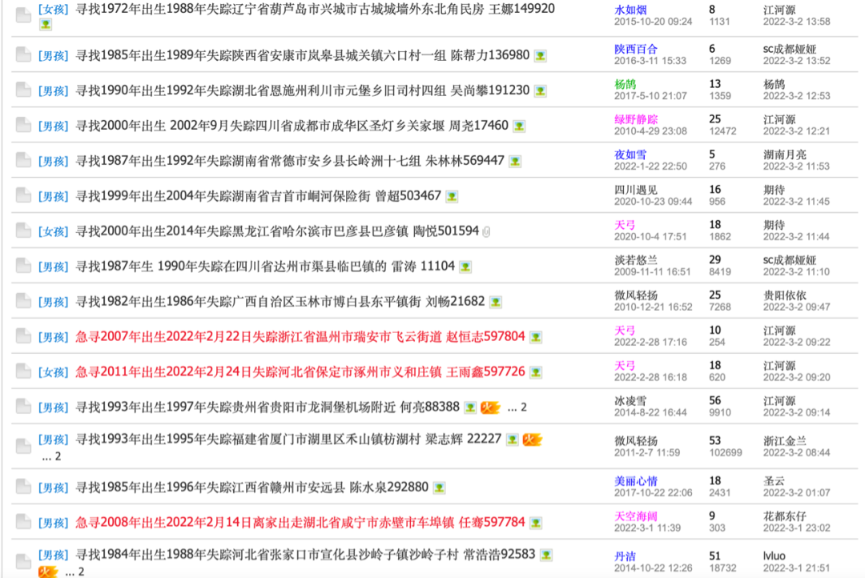Jump to last reply dated 2022-3-2 01:07
Viewport: 865px width, 578px height.
pos(797,492)
